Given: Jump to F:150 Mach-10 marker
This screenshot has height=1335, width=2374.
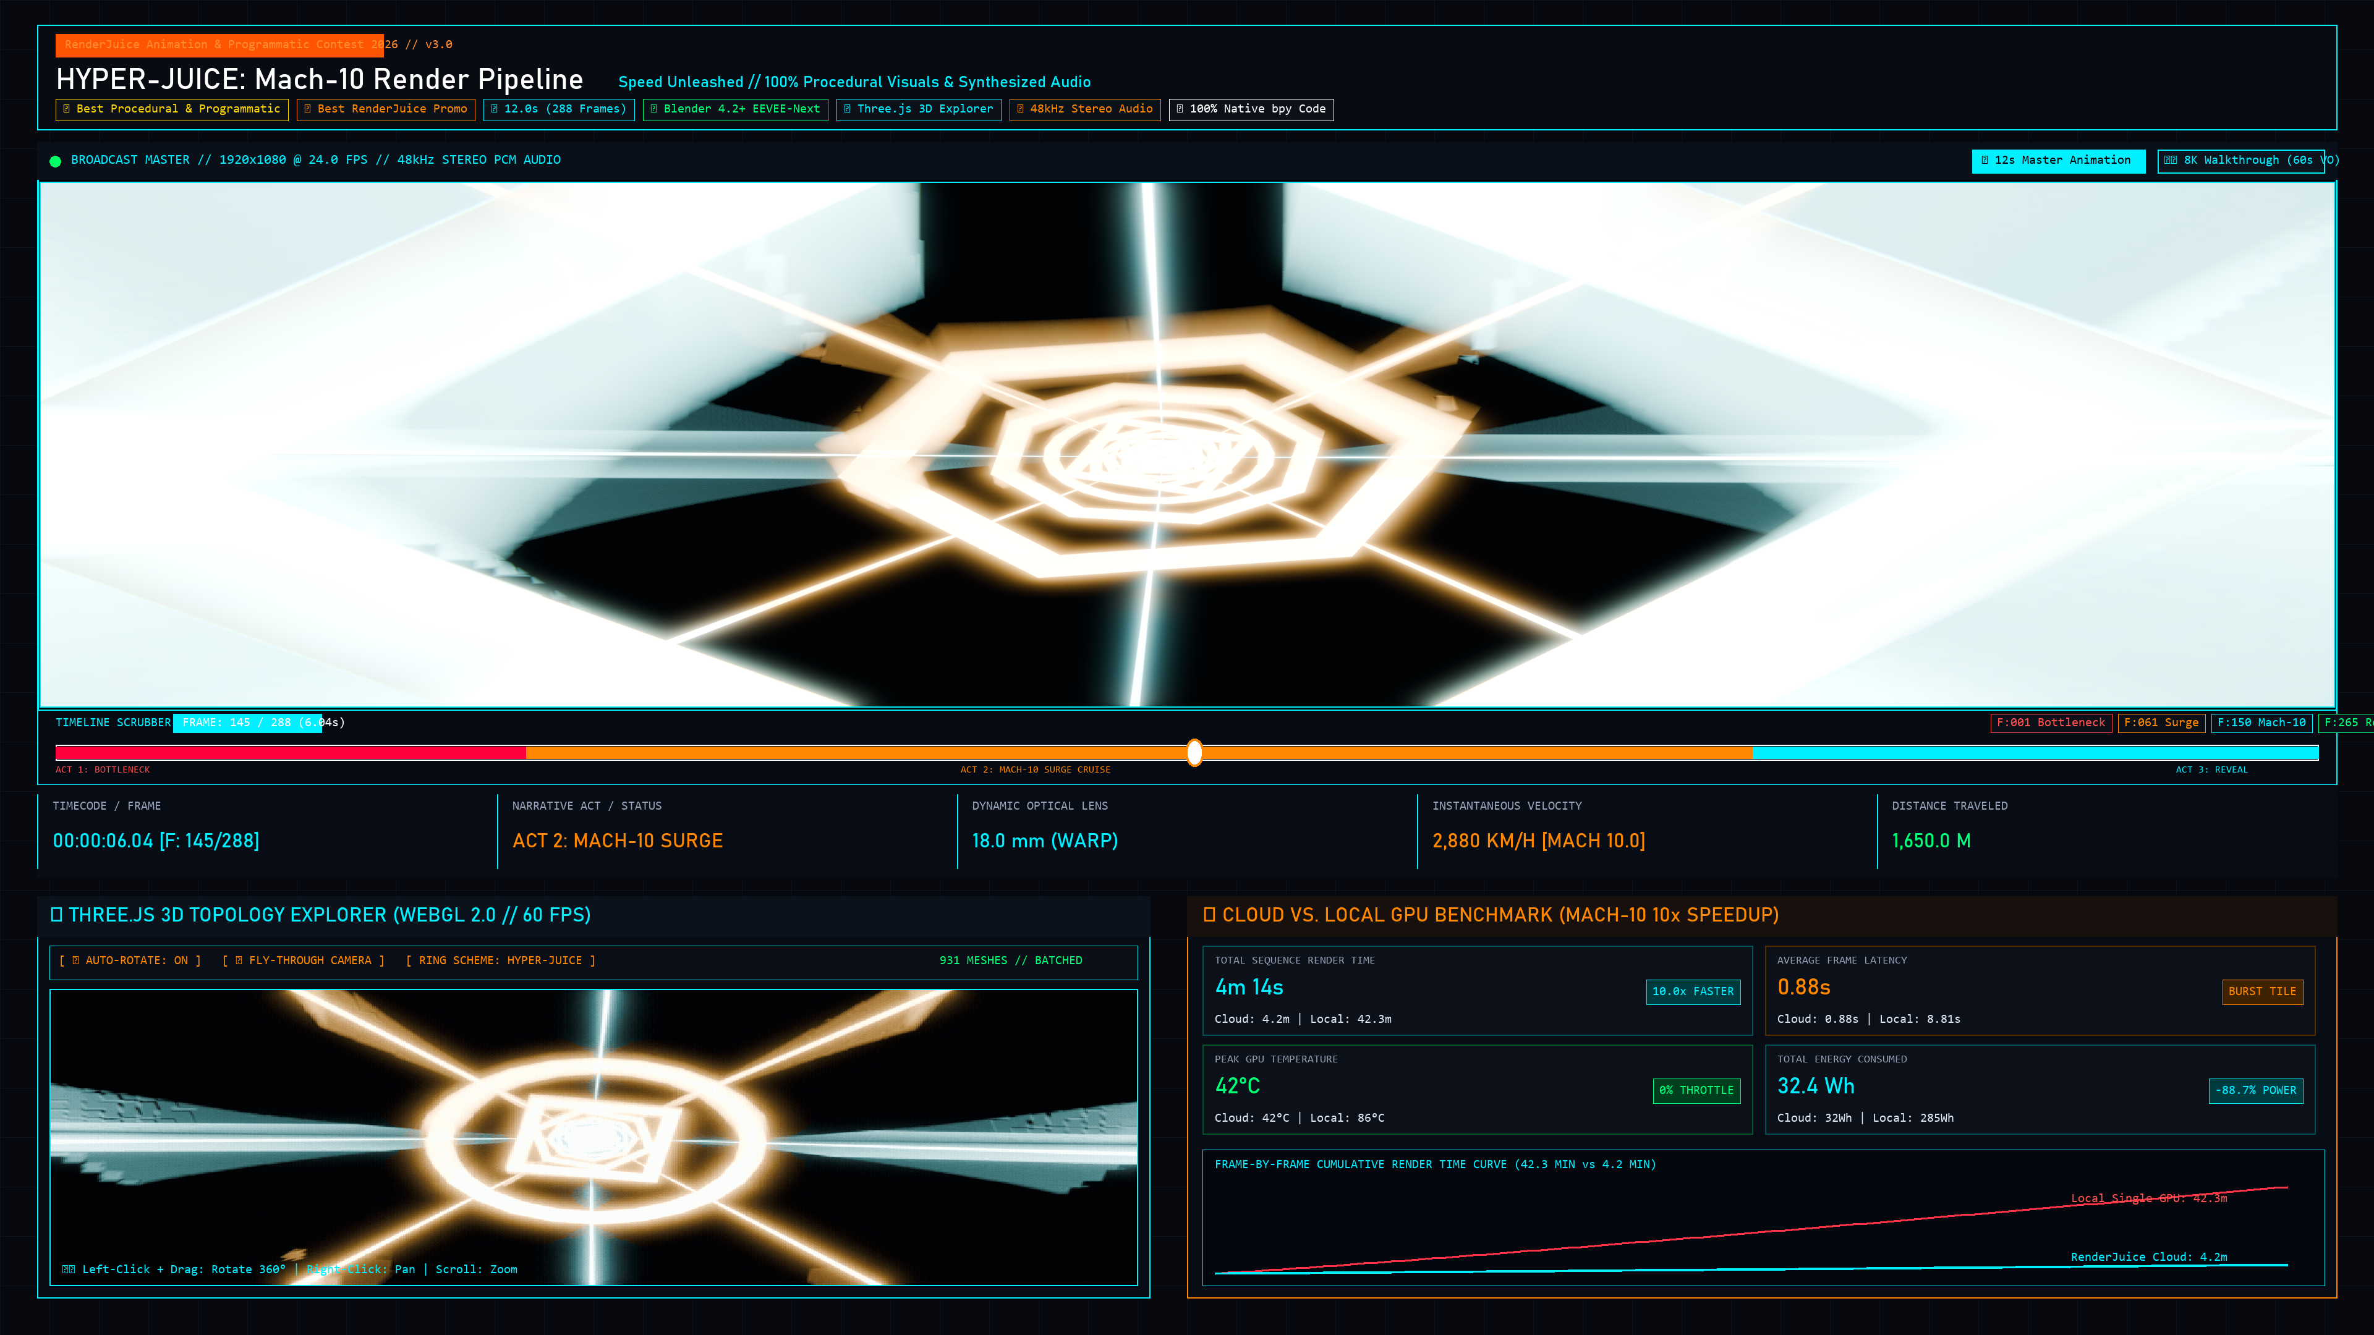Looking at the screenshot, I should tap(2261, 723).
